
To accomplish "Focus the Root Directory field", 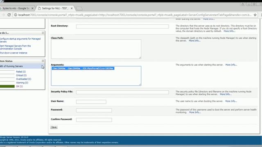I will tap(122, 26).
